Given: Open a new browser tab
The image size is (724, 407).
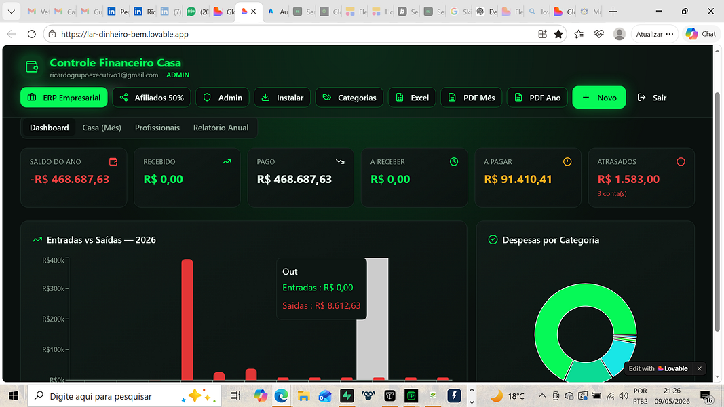Looking at the screenshot, I should [613, 12].
